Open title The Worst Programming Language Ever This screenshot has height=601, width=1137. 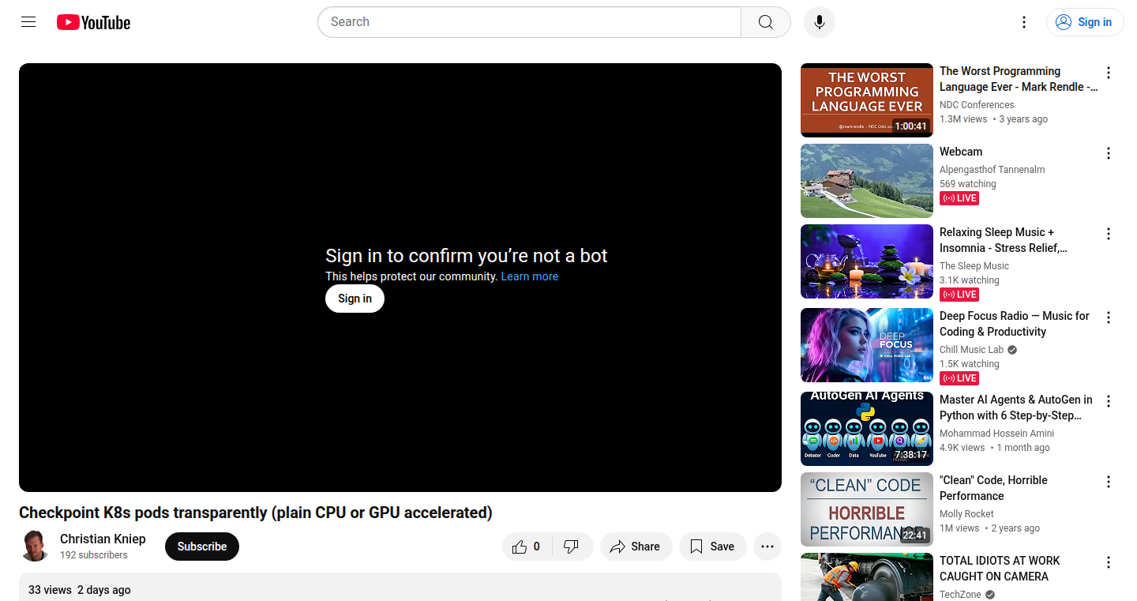1018,79
